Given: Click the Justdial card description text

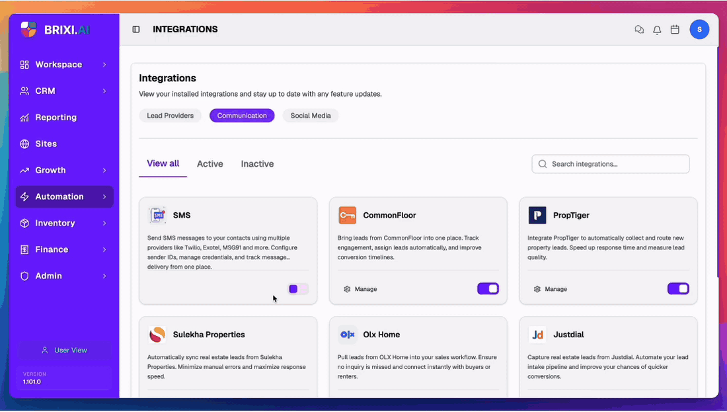Looking at the screenshot, I should point(608,367).
